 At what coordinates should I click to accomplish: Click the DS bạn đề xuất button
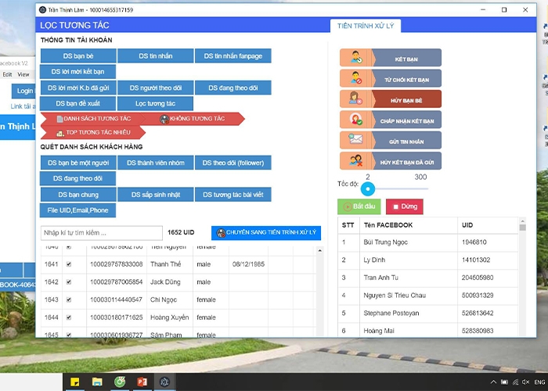[x=78, y=103]
